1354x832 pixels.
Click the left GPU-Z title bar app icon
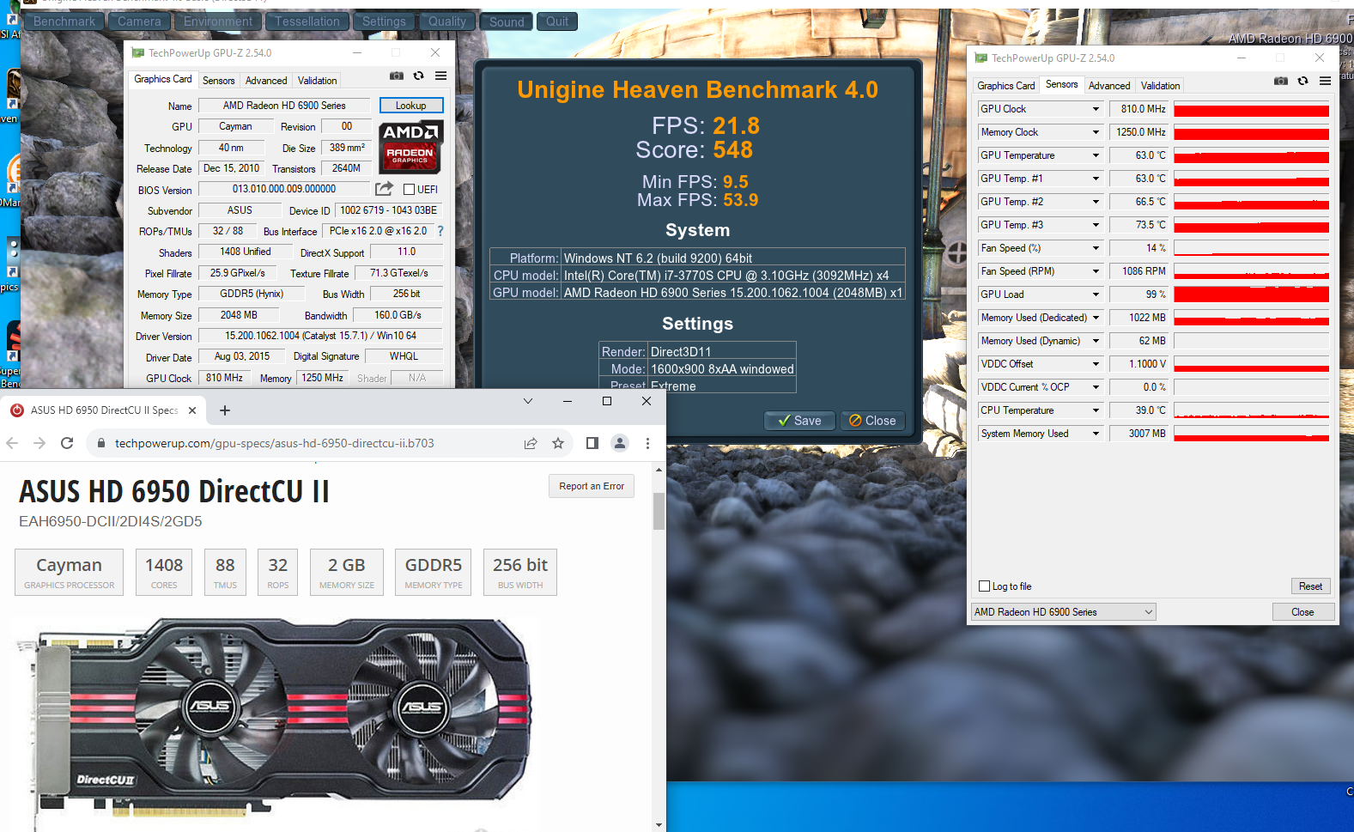pos(137,53)
